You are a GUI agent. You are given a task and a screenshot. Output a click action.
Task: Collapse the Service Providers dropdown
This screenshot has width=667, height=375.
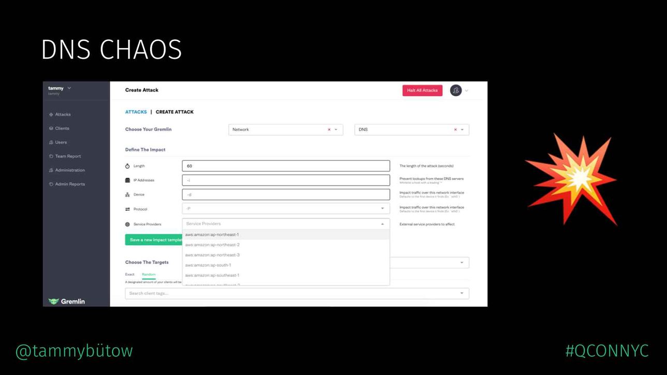coord(383,224)
